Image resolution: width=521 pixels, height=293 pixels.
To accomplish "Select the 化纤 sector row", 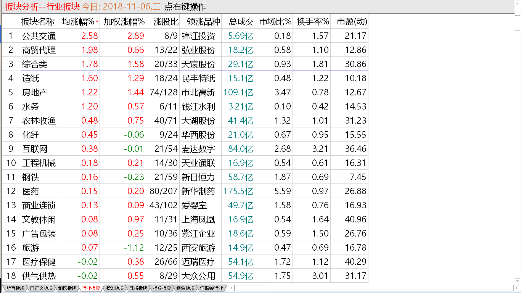I will (x=185, y=135).
